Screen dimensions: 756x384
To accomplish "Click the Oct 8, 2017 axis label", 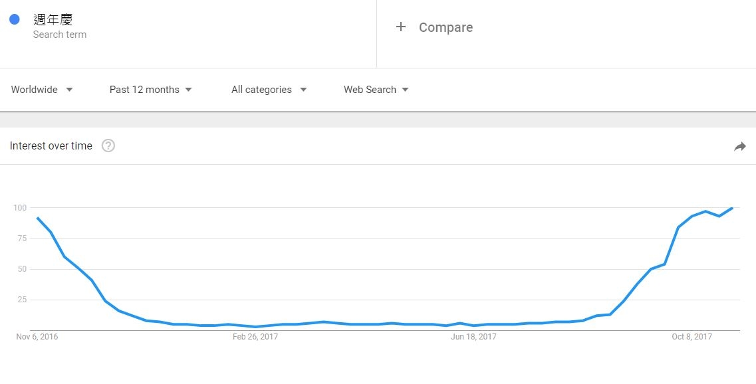I will point(692,337).
